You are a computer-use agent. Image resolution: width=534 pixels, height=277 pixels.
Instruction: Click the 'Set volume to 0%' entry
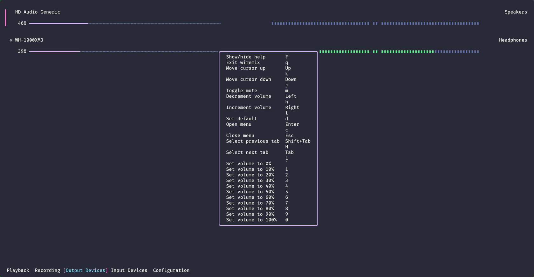coord(249,164)
